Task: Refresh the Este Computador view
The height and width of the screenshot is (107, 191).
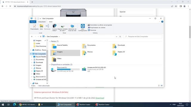Action: click(120, 37)
